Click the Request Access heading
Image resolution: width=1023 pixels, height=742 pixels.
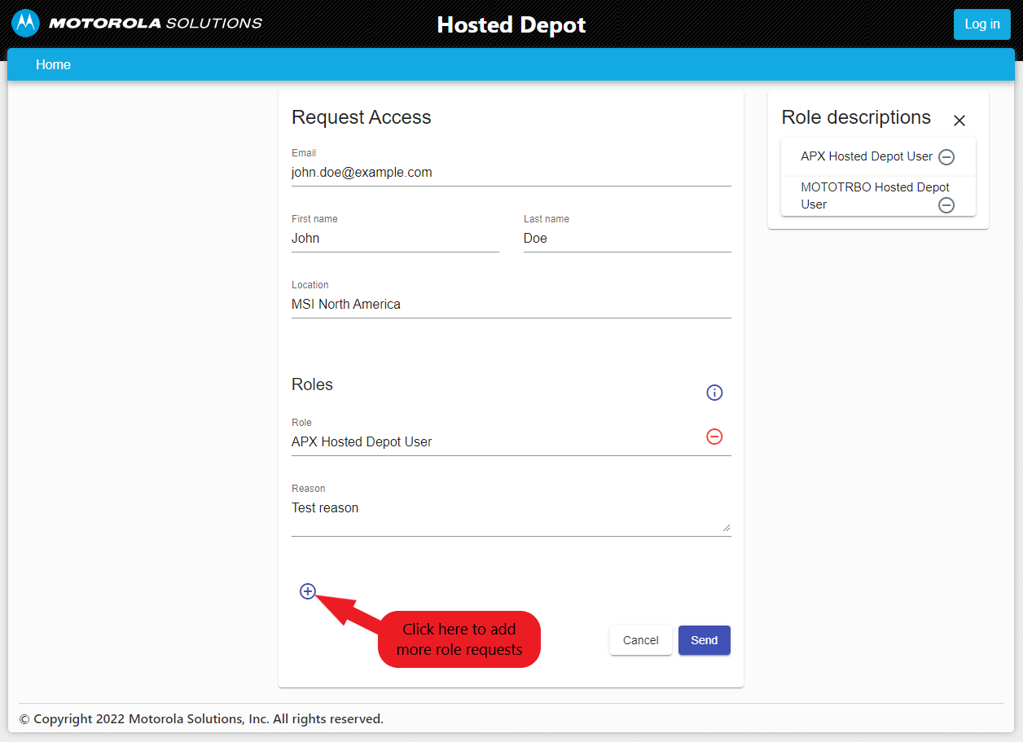click(362, 117)
